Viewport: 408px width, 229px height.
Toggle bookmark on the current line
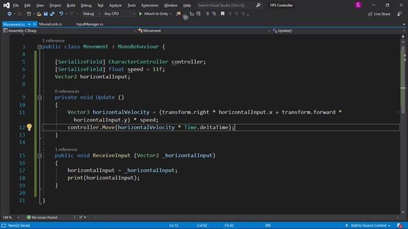pyautogui.click(x=222, y=14)
